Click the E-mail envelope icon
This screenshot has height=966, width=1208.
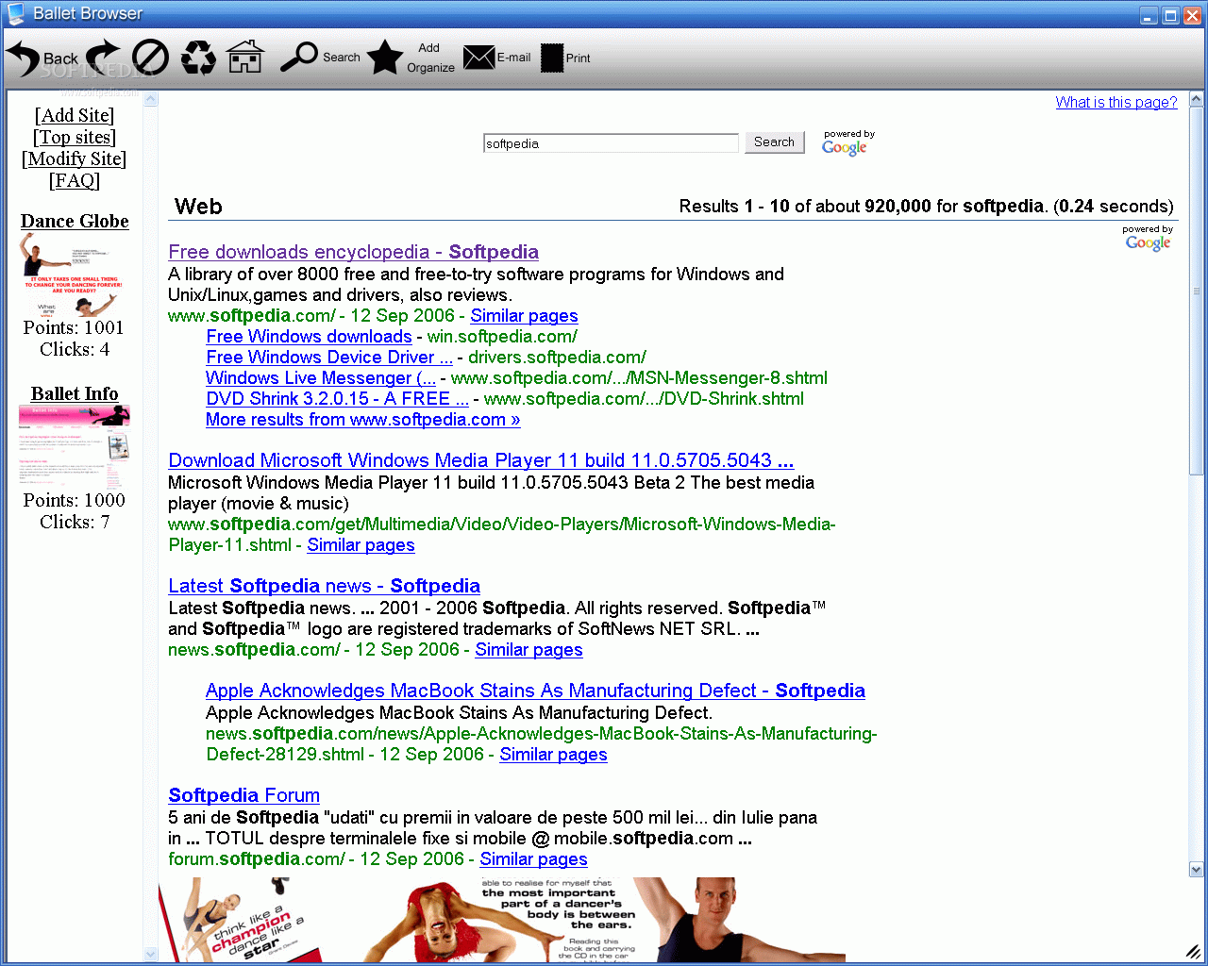click(x=478, y=58)
